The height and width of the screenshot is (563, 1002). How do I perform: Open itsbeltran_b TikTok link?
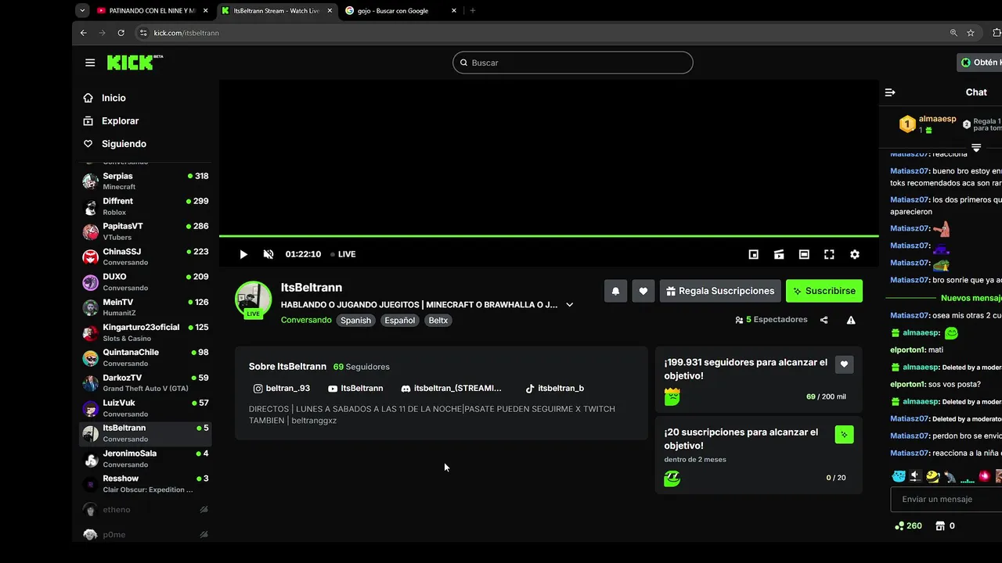click(555, 388)
